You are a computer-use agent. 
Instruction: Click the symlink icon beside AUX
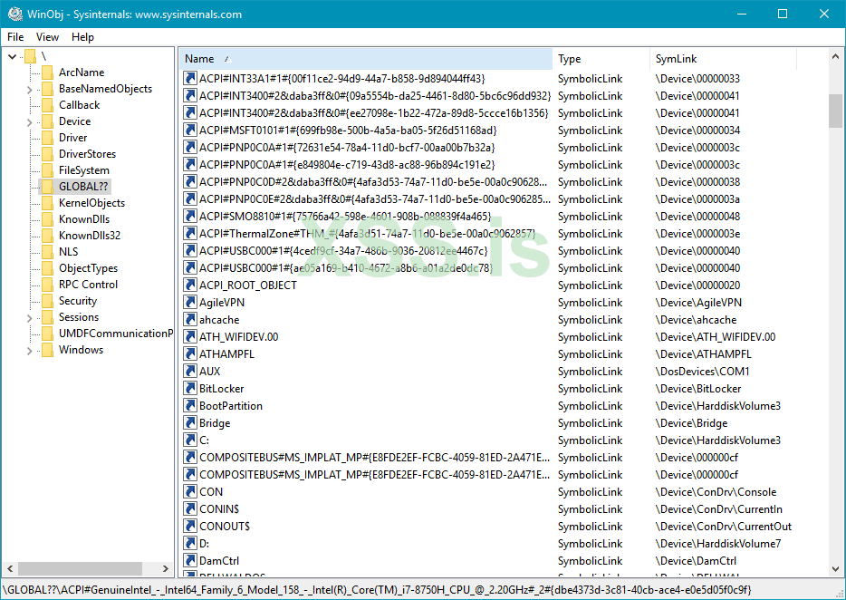pyautogui.click(x=190, y=372)
